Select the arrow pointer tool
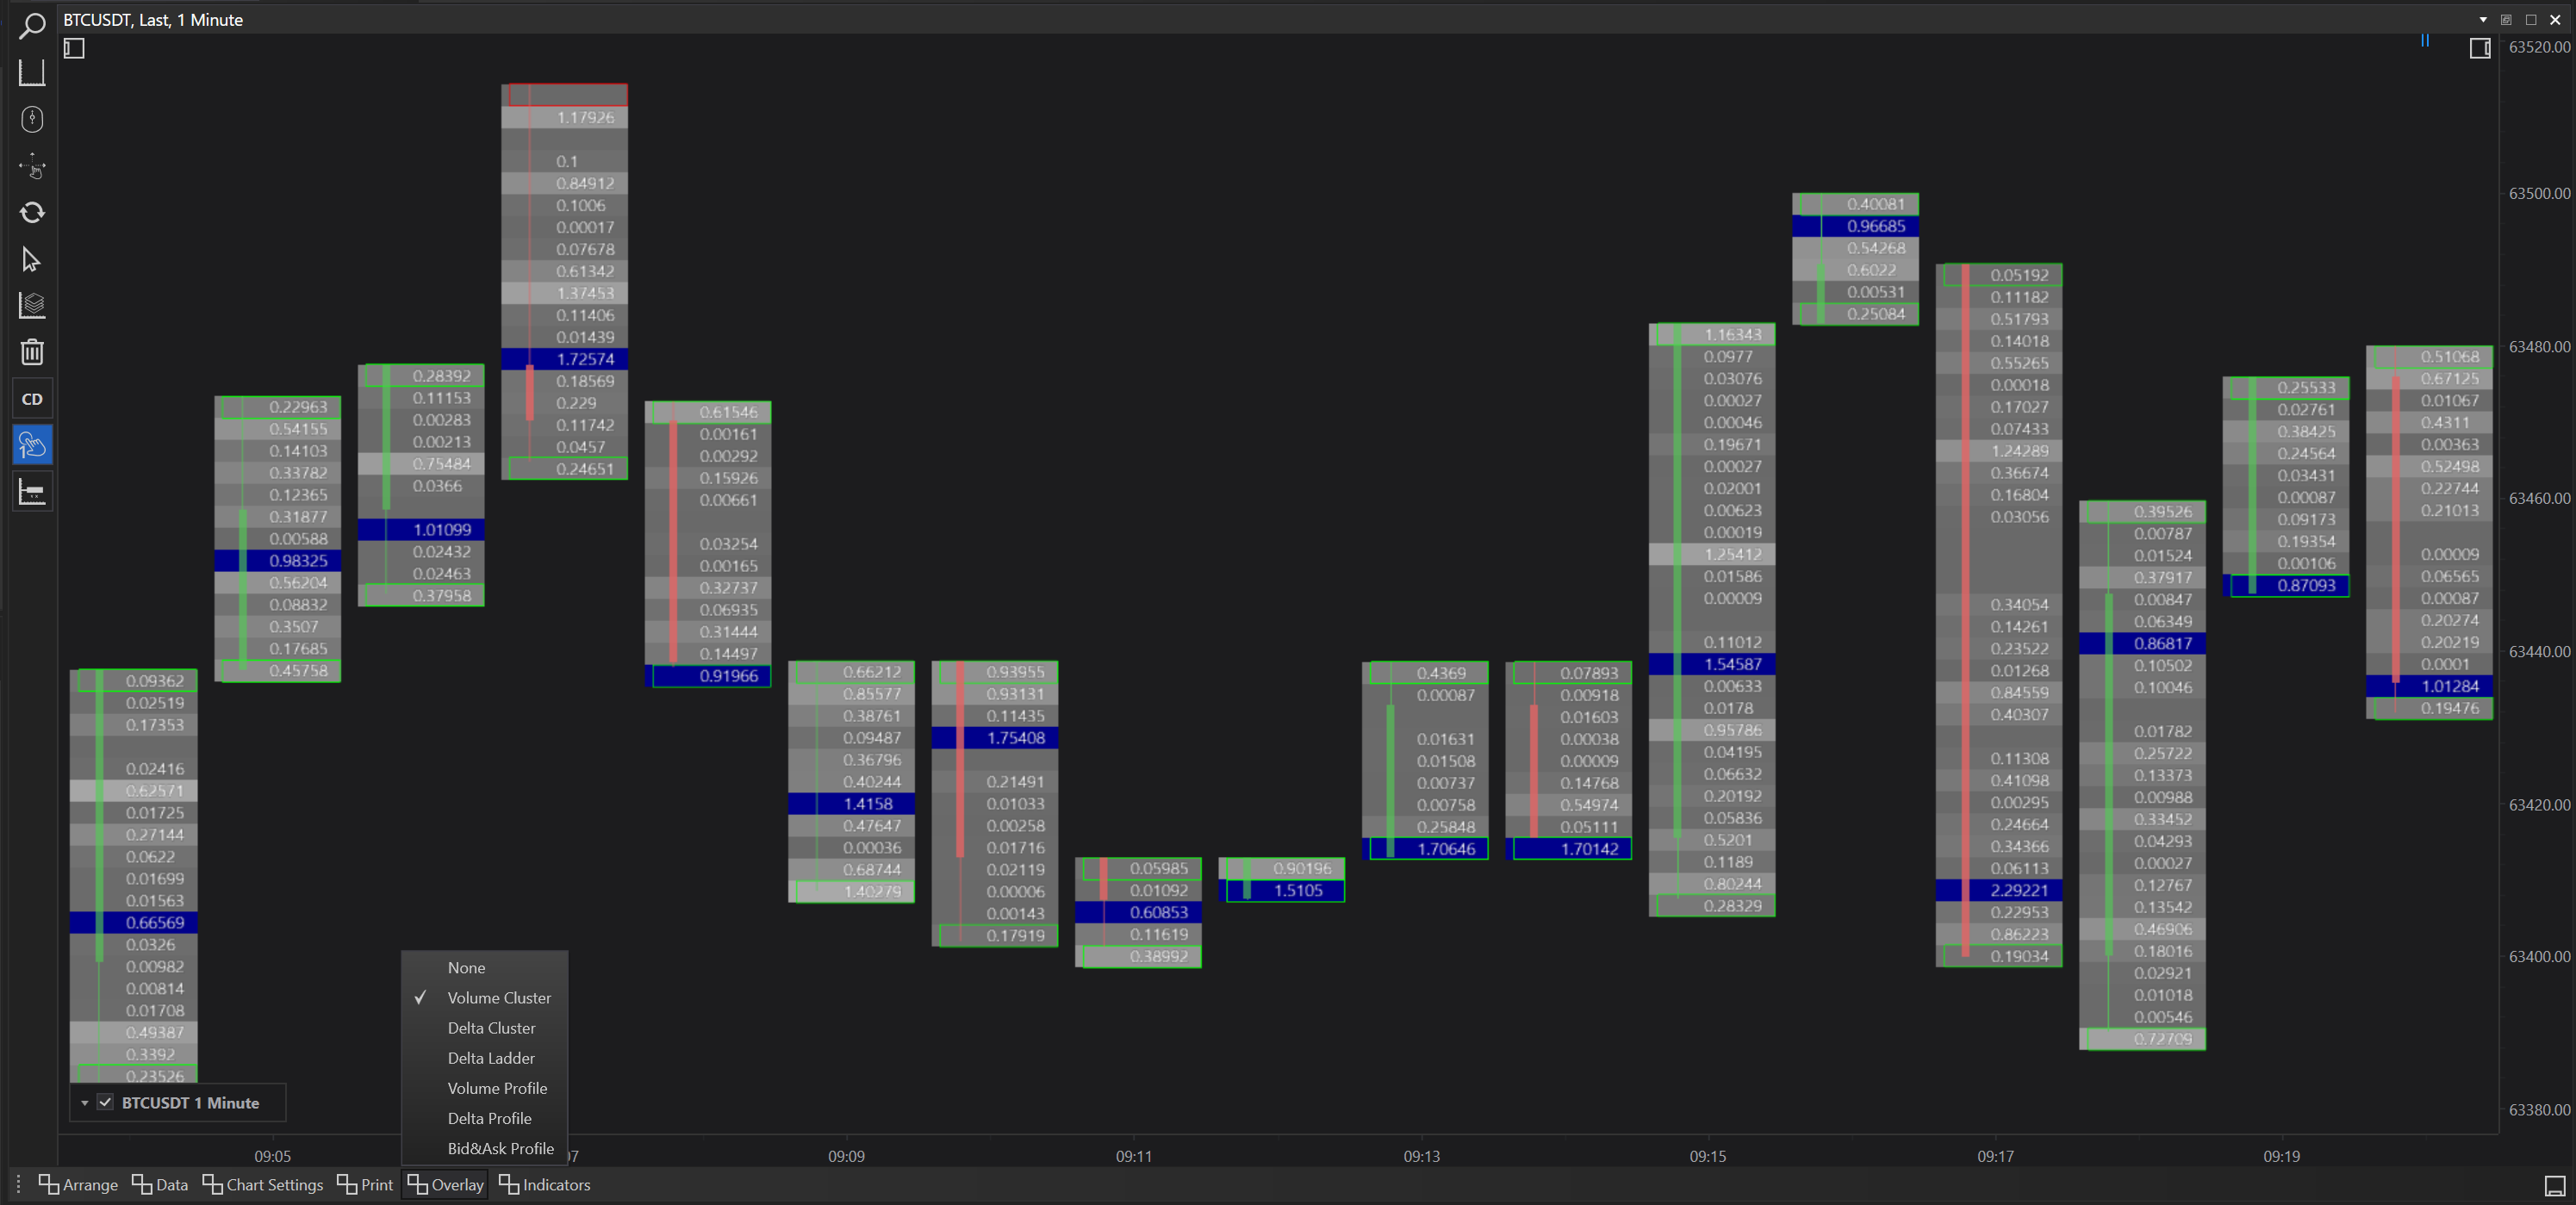This screenshot has width=2576, height=1205. tap(32, 260)
